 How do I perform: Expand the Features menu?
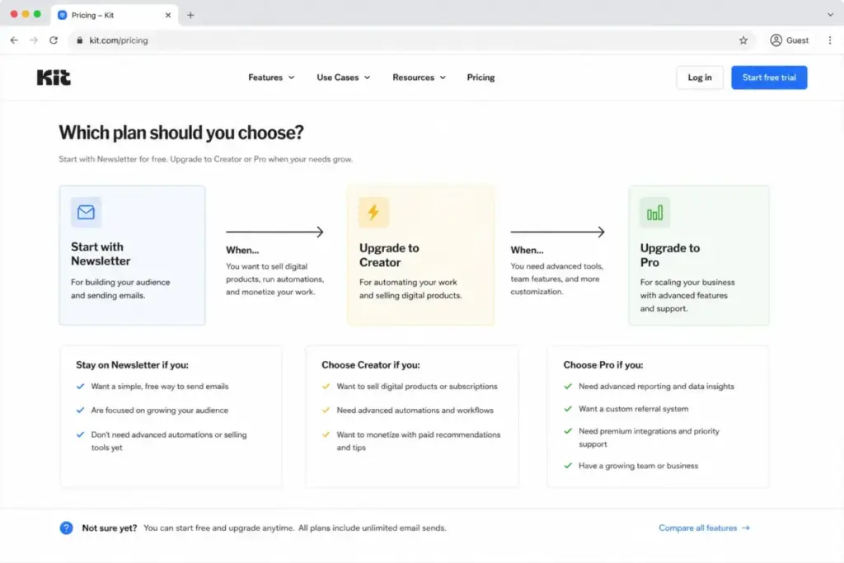(x=271, y=77)
